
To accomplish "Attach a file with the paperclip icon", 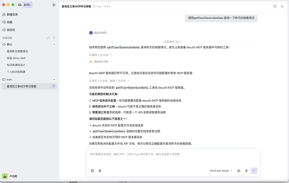I will point(100,171).
